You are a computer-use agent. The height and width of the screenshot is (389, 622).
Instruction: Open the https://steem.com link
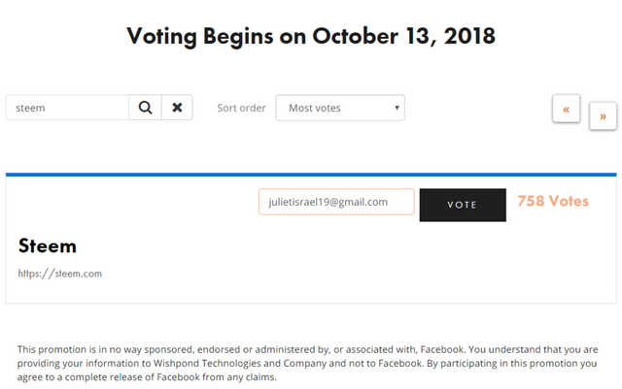[60, 274]
